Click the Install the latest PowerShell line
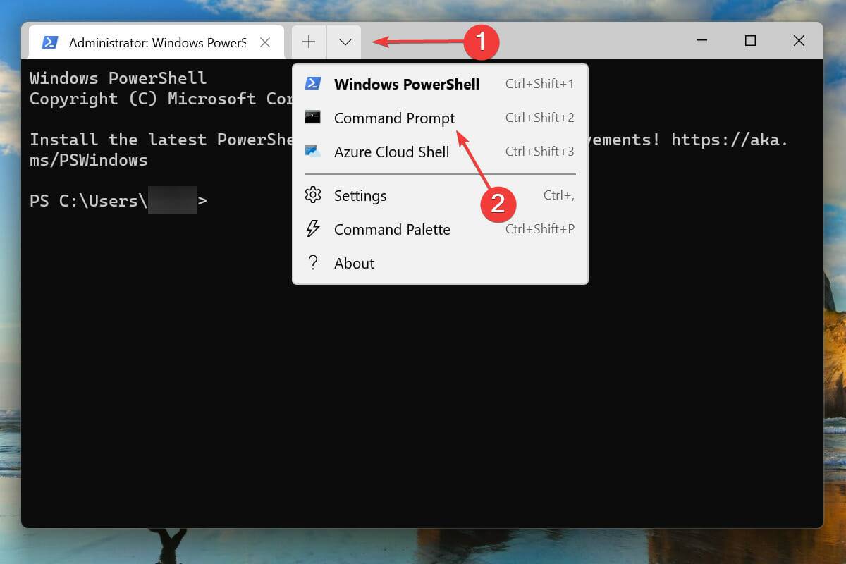The image size is (846, 564). [161, 140]
